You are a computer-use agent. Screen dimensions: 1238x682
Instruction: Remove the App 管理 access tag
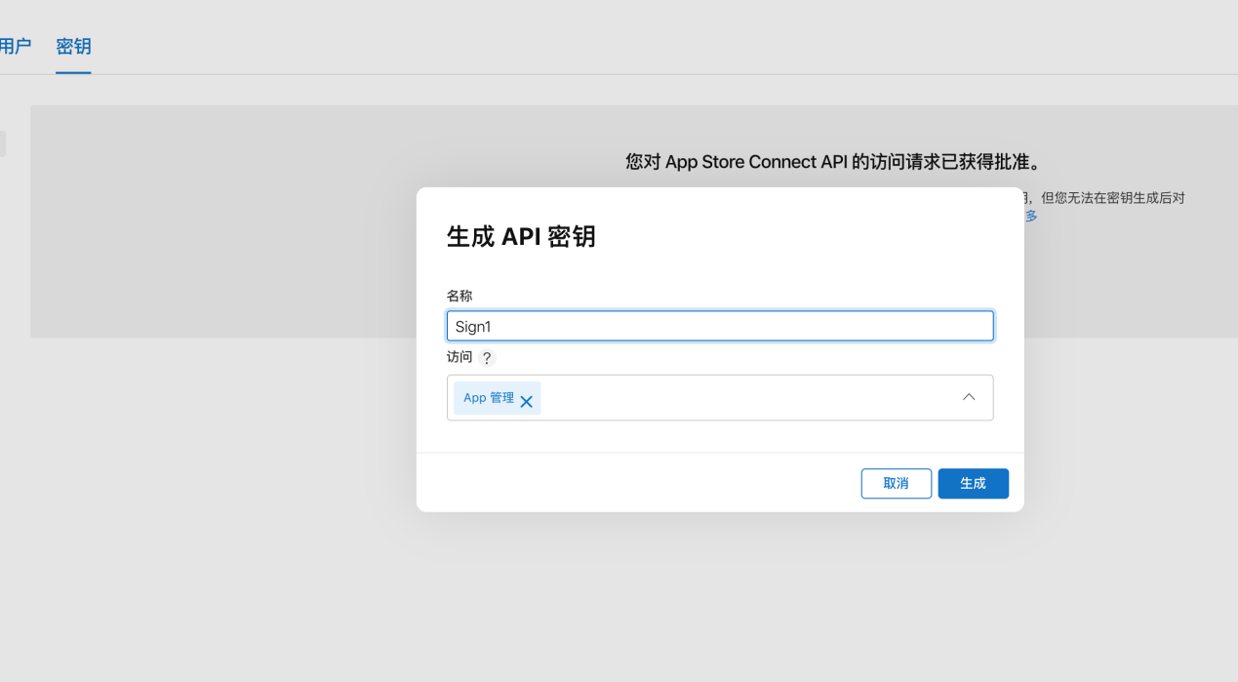(526, 401)
